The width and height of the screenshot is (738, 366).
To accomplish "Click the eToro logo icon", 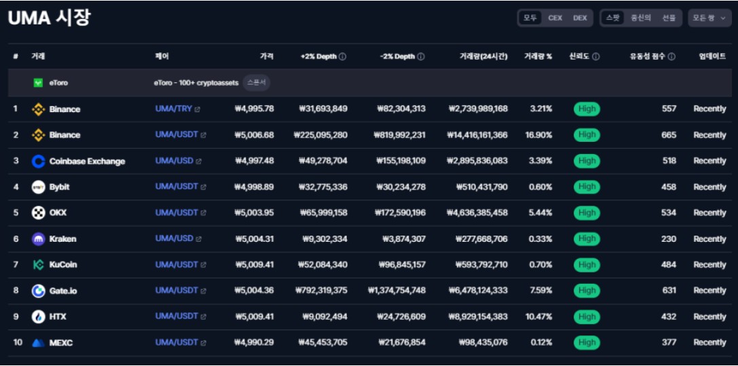I will pyautogui.click(x=38, y=83).
